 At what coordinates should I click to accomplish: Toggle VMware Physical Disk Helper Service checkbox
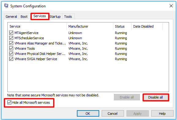tap(11, 54)
